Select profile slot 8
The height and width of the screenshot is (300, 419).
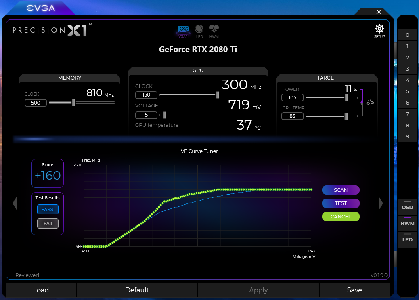(x=407, y=126)
